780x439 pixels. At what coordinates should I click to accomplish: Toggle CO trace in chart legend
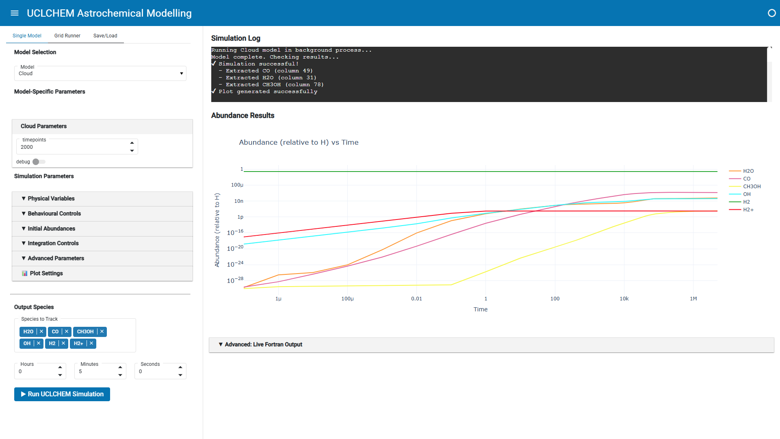pos(740,179)
